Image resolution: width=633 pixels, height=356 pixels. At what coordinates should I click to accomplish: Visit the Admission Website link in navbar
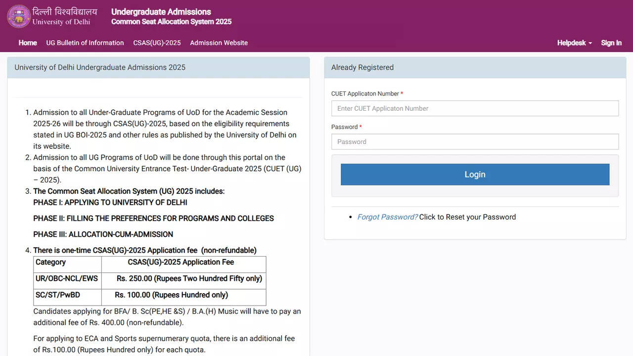[x=219, y=43]
